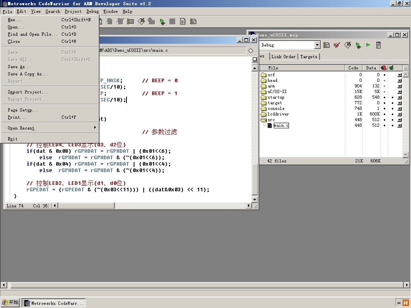The image size is (411, 308).
Task: Click the Make hammer icon in main toolbar
Action: pos(141,22)
